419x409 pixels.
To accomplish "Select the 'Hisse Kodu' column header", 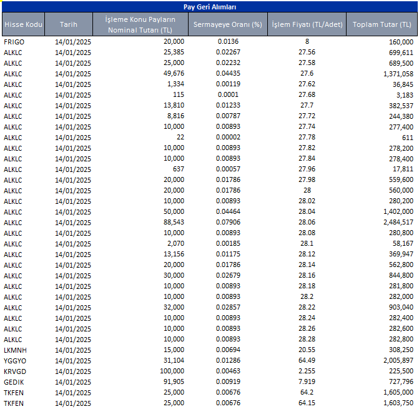I will (x=23, y=24).
